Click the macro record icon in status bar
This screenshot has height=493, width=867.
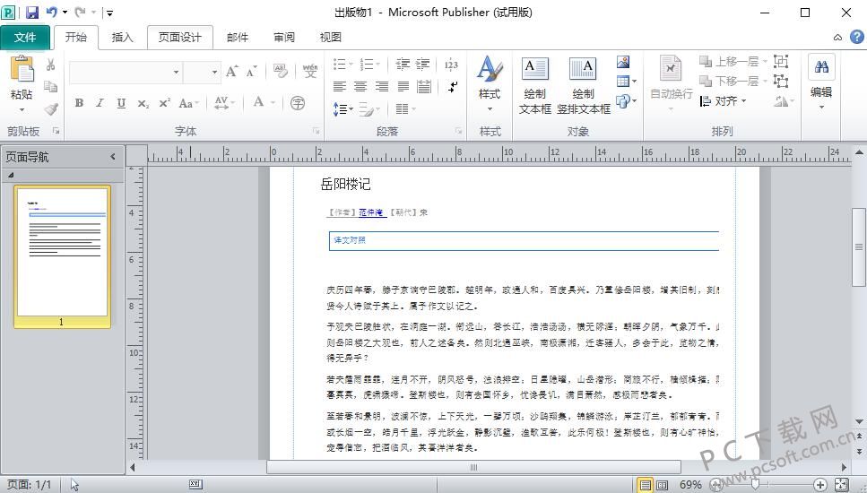[x=195, y=484]
